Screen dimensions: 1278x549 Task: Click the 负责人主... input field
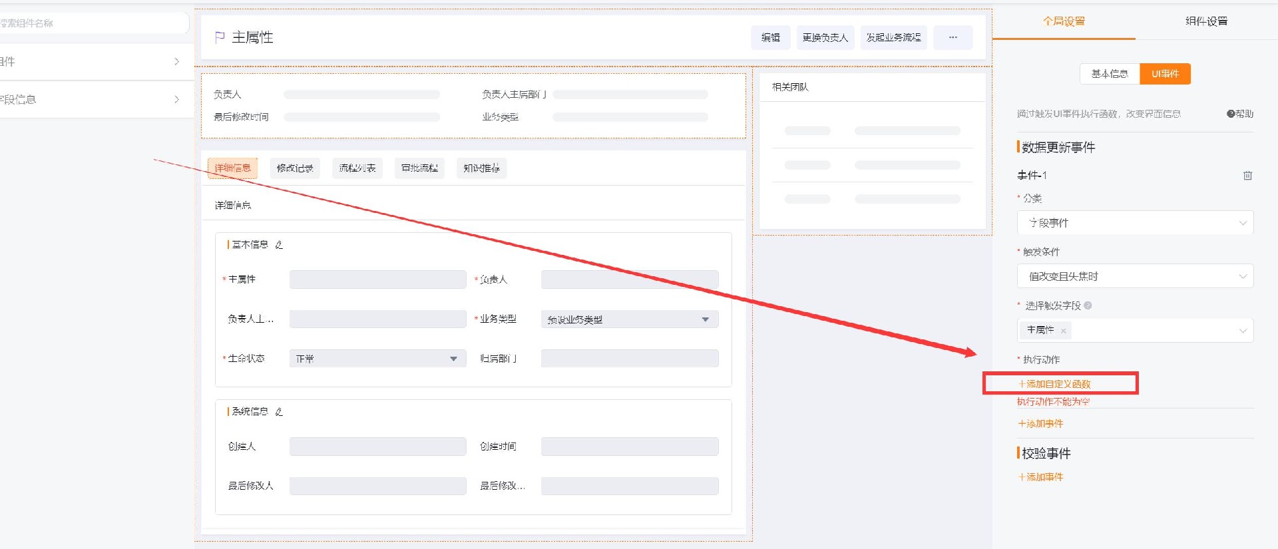click(377, 319)
